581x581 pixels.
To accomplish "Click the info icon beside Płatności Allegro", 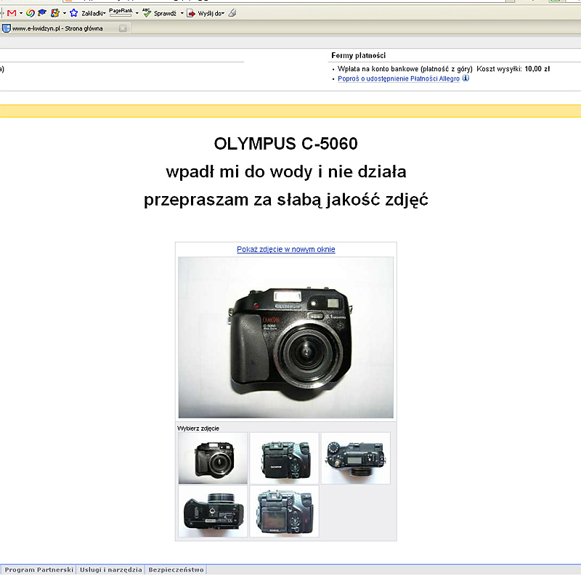I will click(x=466, y=78).
